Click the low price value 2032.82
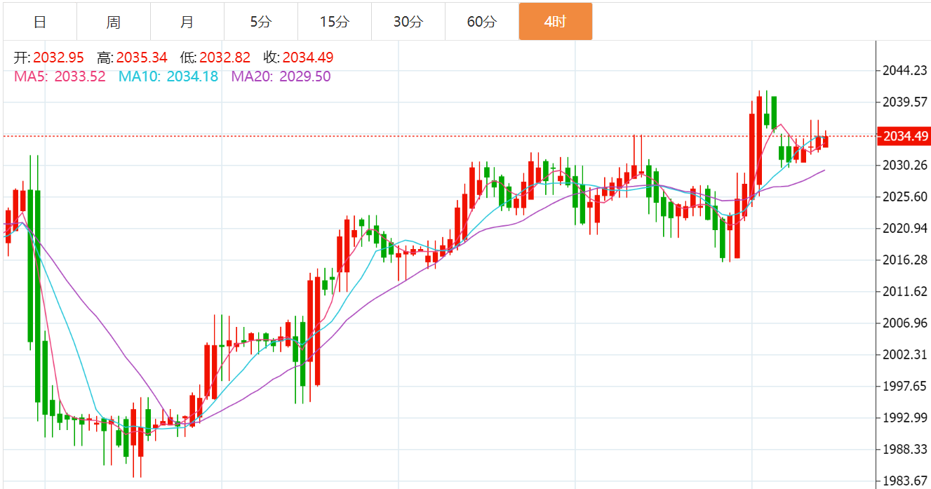The width and height of the screenshot is (931, 489). coord(225,58)
